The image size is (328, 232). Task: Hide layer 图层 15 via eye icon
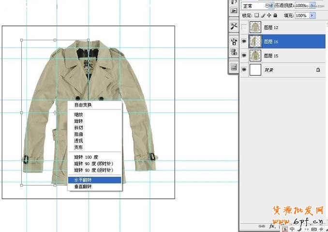point(244,56)
